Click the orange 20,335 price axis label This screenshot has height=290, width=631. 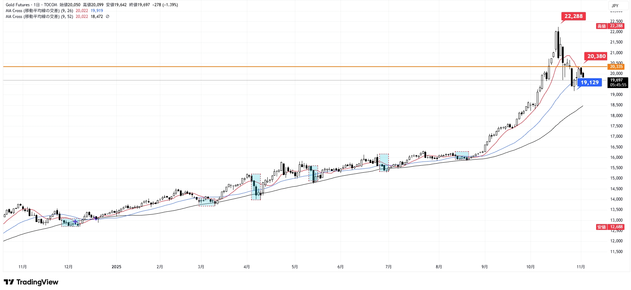point(616,67)
